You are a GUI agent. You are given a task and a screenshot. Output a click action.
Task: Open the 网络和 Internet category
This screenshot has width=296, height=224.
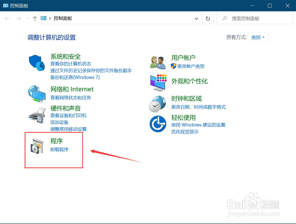[x=72, y=89]
